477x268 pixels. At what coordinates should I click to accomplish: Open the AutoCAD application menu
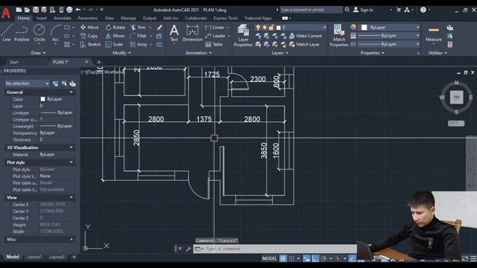click(x=6, y=13)
